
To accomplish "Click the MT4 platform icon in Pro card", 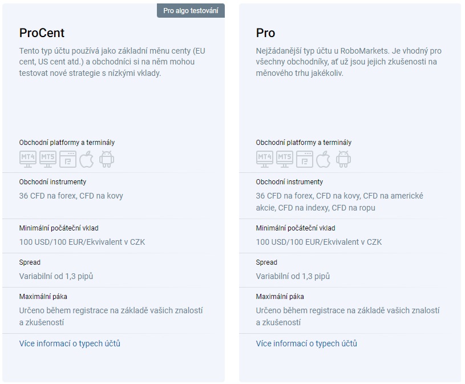I will 265,159.
